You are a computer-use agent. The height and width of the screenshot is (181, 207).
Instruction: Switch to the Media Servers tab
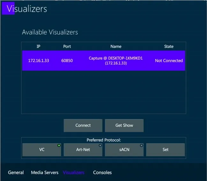point(45,172)
